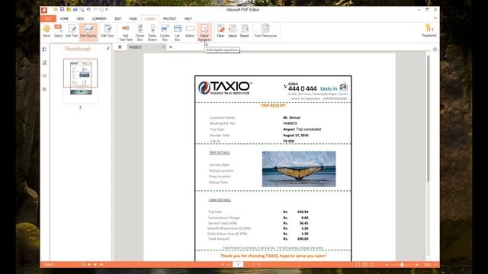The image size is (488, 274).
Task: Select the Hand tool
Action: point(47,31)
